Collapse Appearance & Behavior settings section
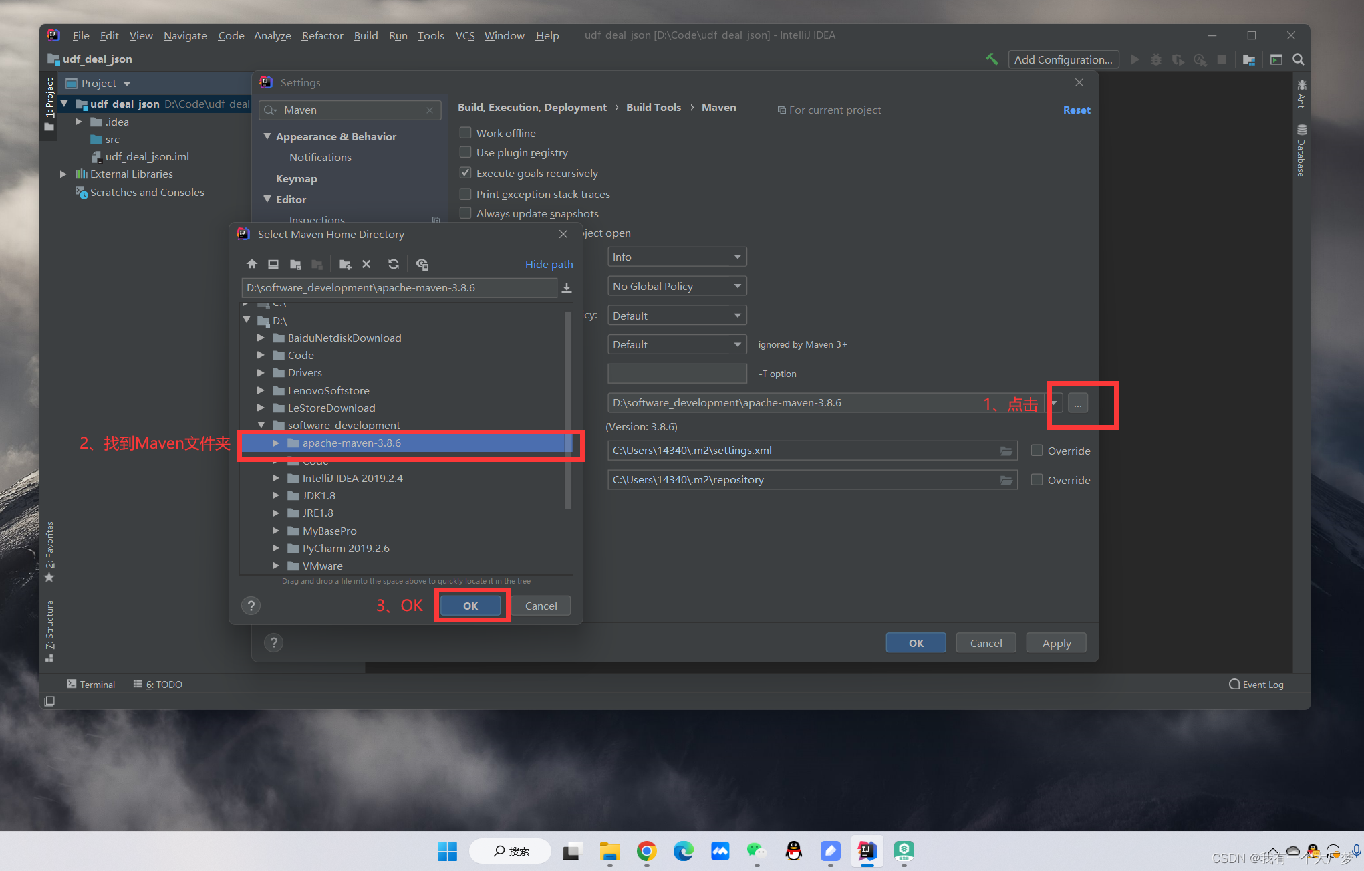 267,136
